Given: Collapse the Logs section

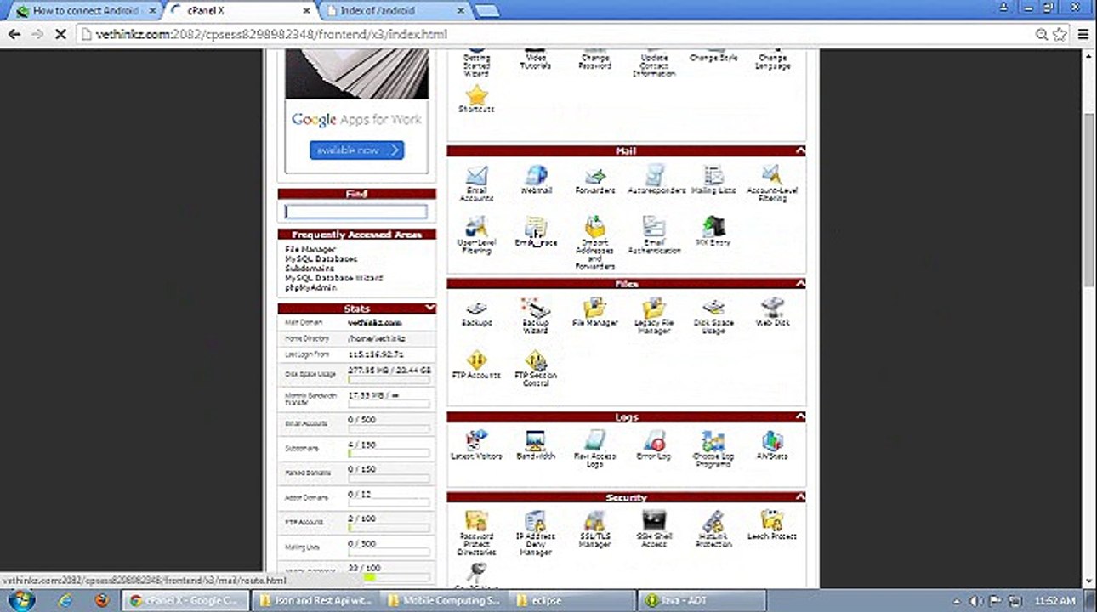Looking at the screenshot, I should [x=800, y=416].
